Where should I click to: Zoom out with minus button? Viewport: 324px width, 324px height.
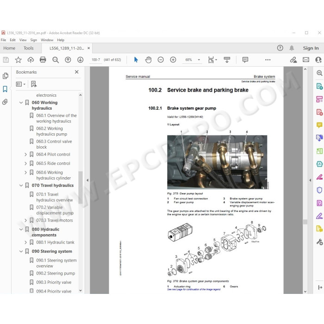pos(161,60)
